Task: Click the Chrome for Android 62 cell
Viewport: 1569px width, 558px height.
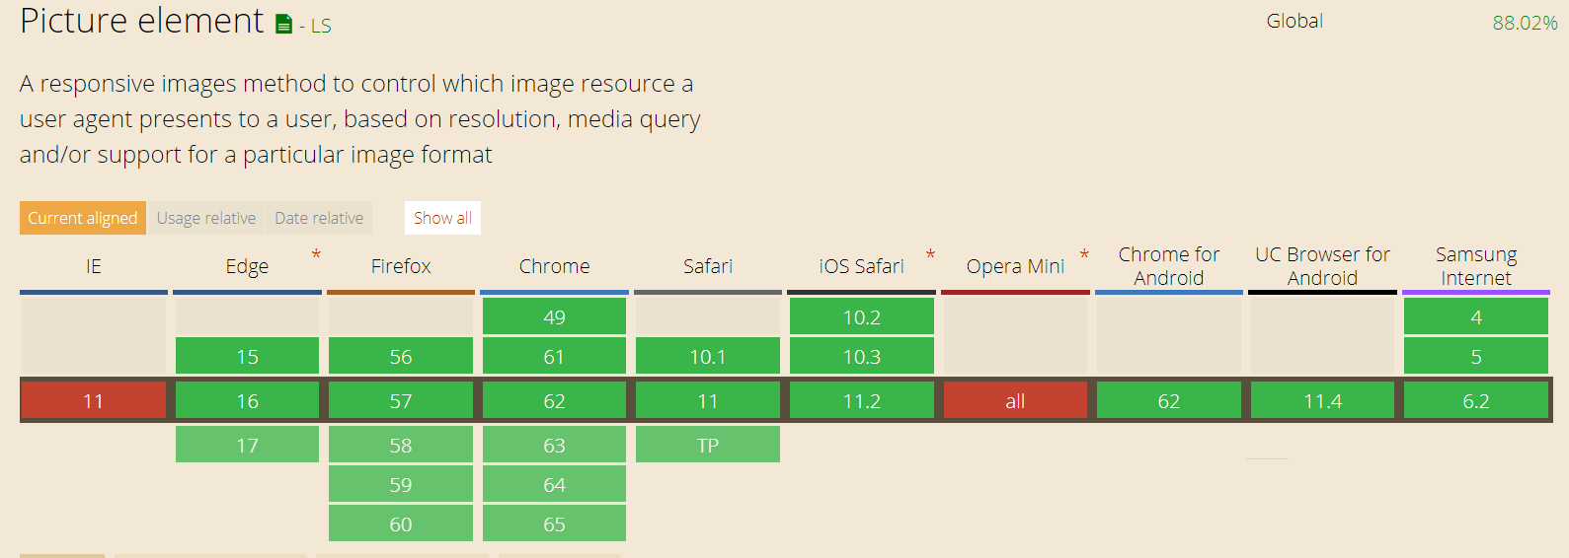Action: click(x=1169, y=401)
